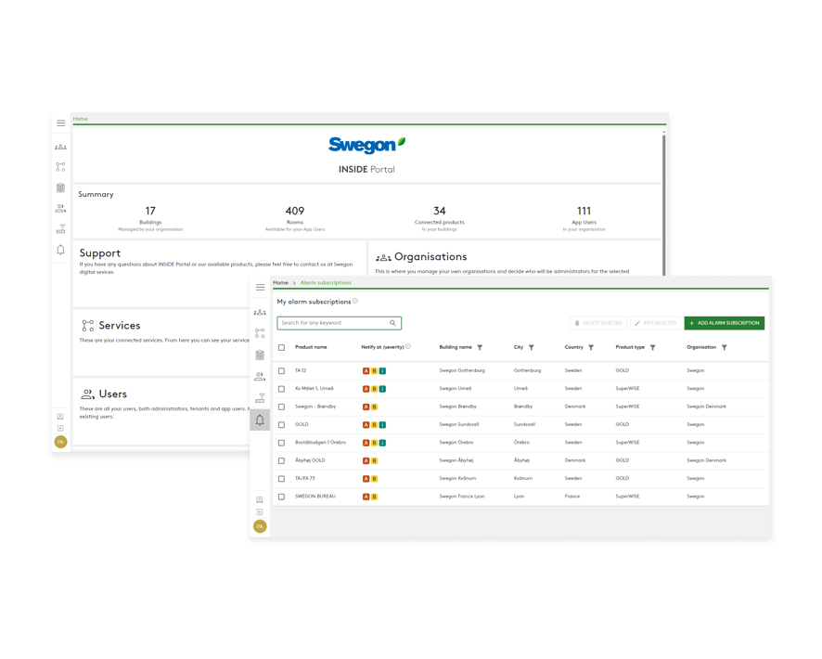Go to Home in the breadcrumb
This screenshot has height=659, width=822.
click(279, 282)
